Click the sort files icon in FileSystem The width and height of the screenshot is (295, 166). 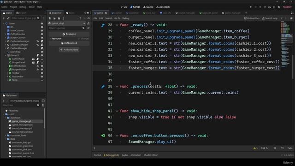(x=43, y=105)
